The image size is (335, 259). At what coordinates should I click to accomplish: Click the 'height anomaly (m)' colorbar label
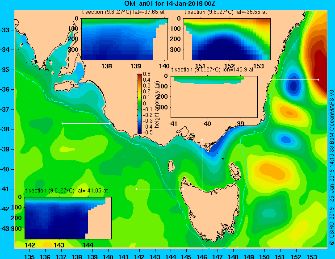157,104
